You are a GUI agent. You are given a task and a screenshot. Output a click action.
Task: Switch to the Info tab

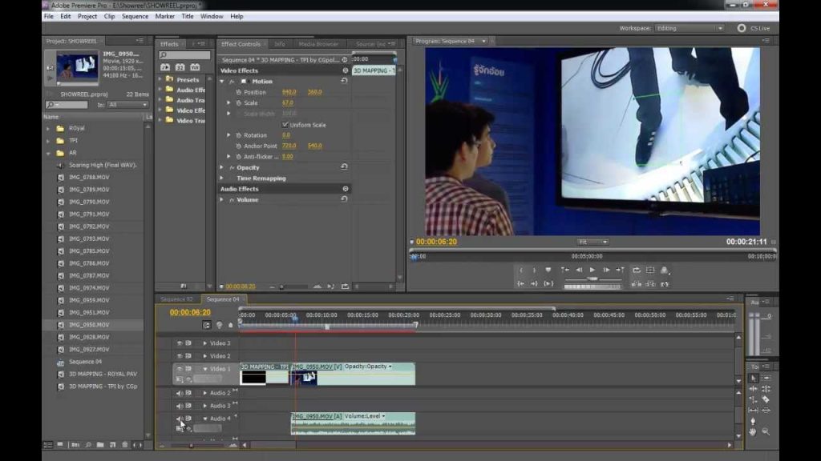(280, 45)
